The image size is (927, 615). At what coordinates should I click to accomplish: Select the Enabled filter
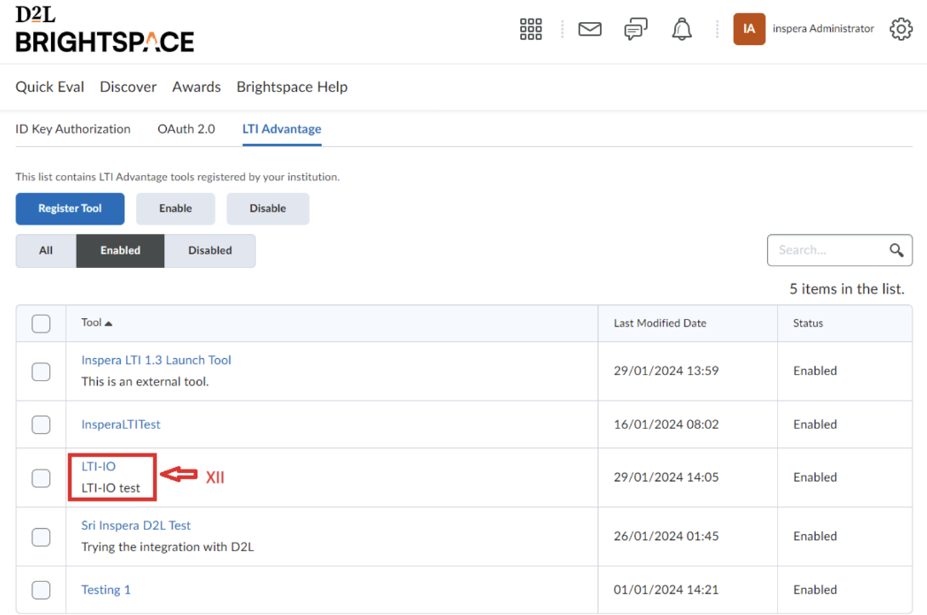pos(120,250)
